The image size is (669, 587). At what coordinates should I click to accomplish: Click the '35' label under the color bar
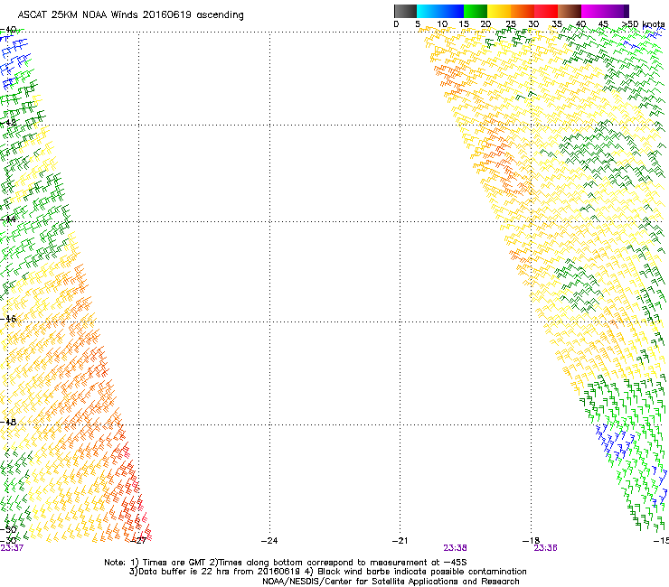(x=557, y=23)
